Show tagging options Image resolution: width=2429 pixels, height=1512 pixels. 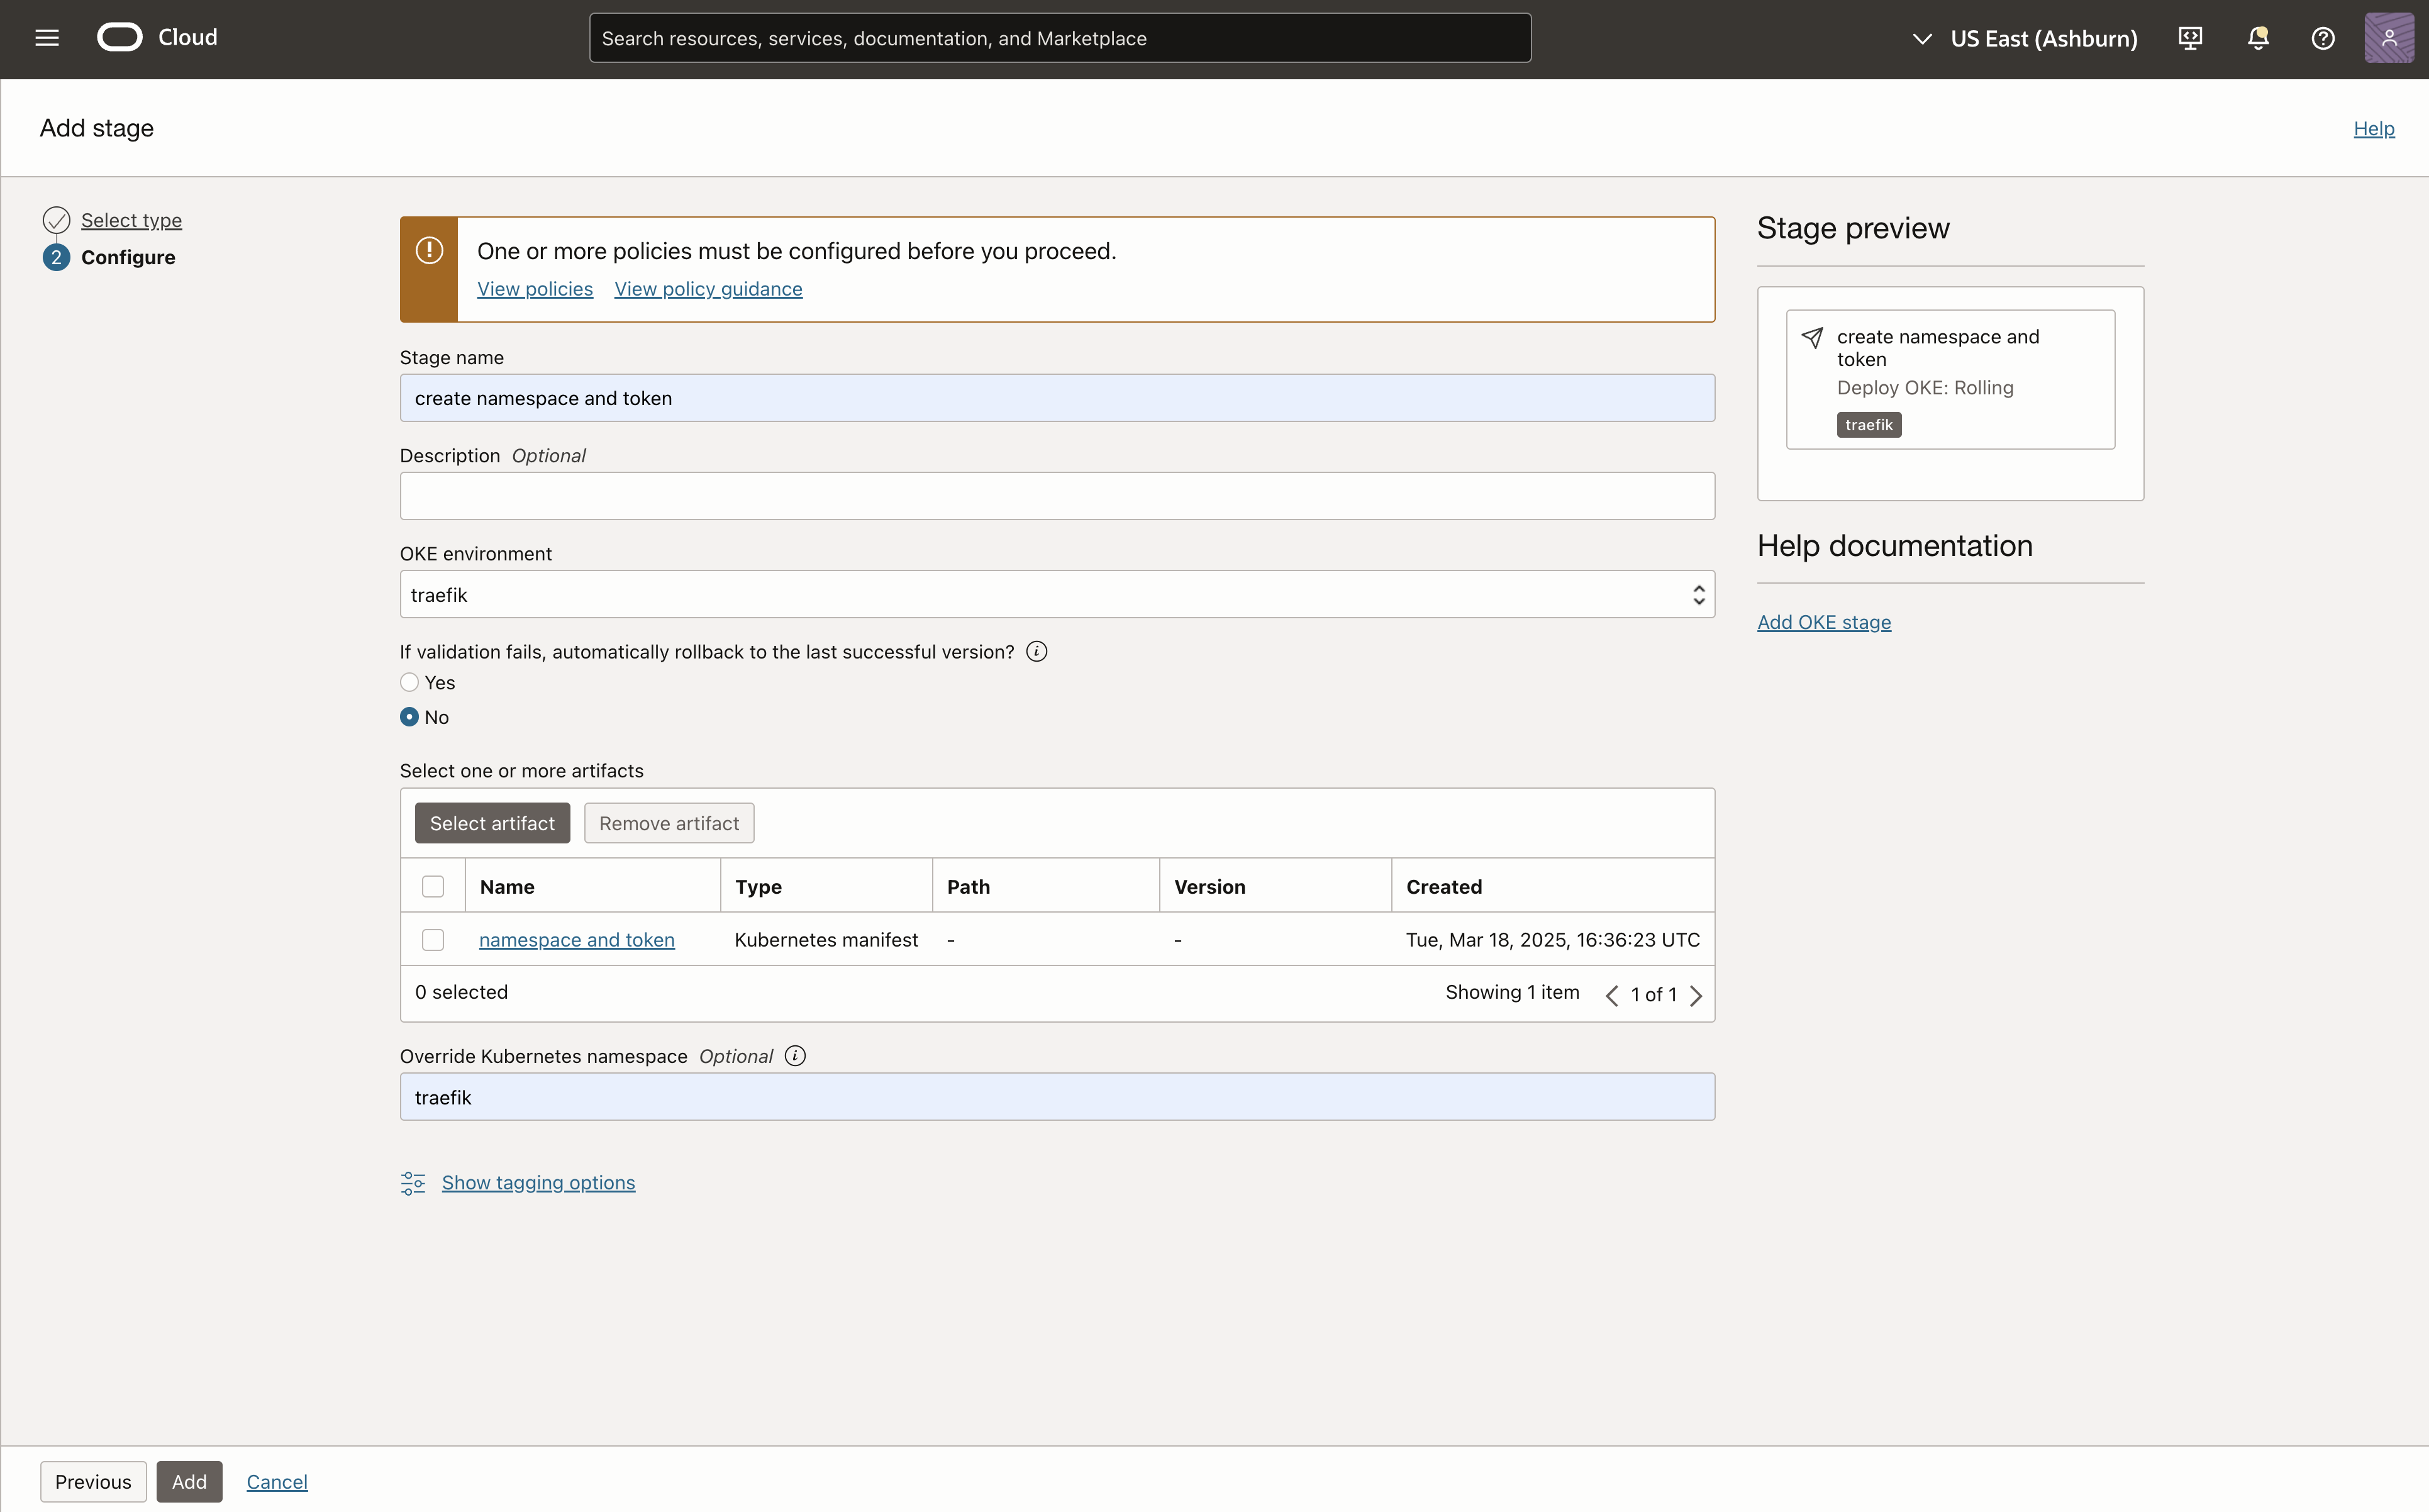[x=538, y=1183]
